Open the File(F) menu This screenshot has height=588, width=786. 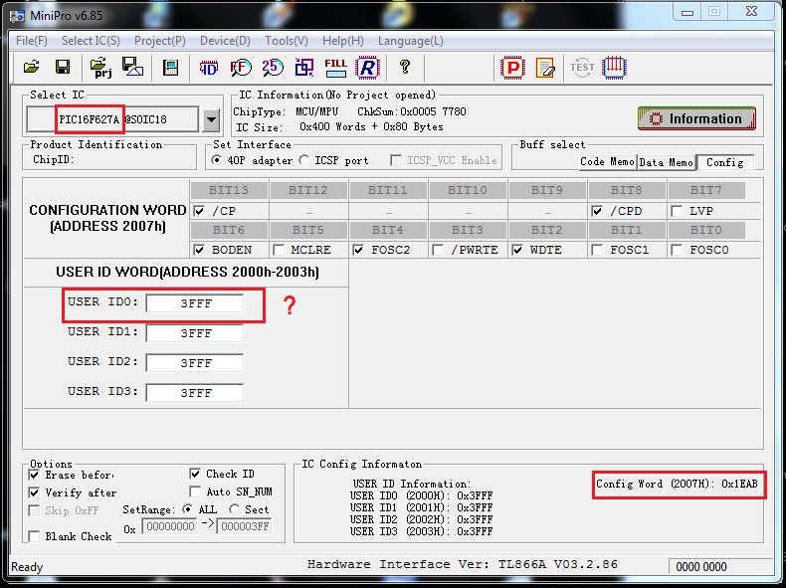pyautogui.click(x=32, y=41)
